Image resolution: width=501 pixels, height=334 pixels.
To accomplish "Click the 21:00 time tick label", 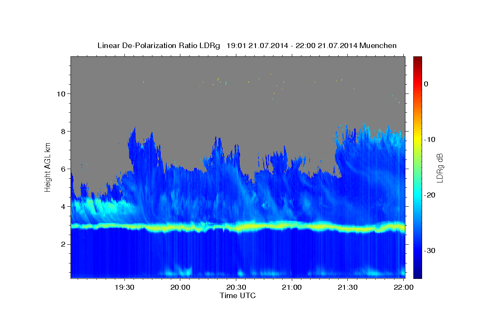I will 291,287.
